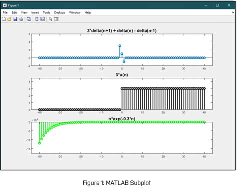Click the lowest green stem marker near -12

click(39, 143)
